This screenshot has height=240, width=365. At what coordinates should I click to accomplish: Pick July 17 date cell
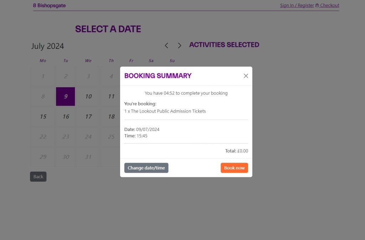(88, 116)
